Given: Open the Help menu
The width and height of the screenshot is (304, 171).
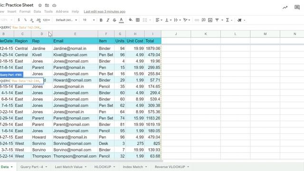Looking at the screenshot, I should coord(75,11).
